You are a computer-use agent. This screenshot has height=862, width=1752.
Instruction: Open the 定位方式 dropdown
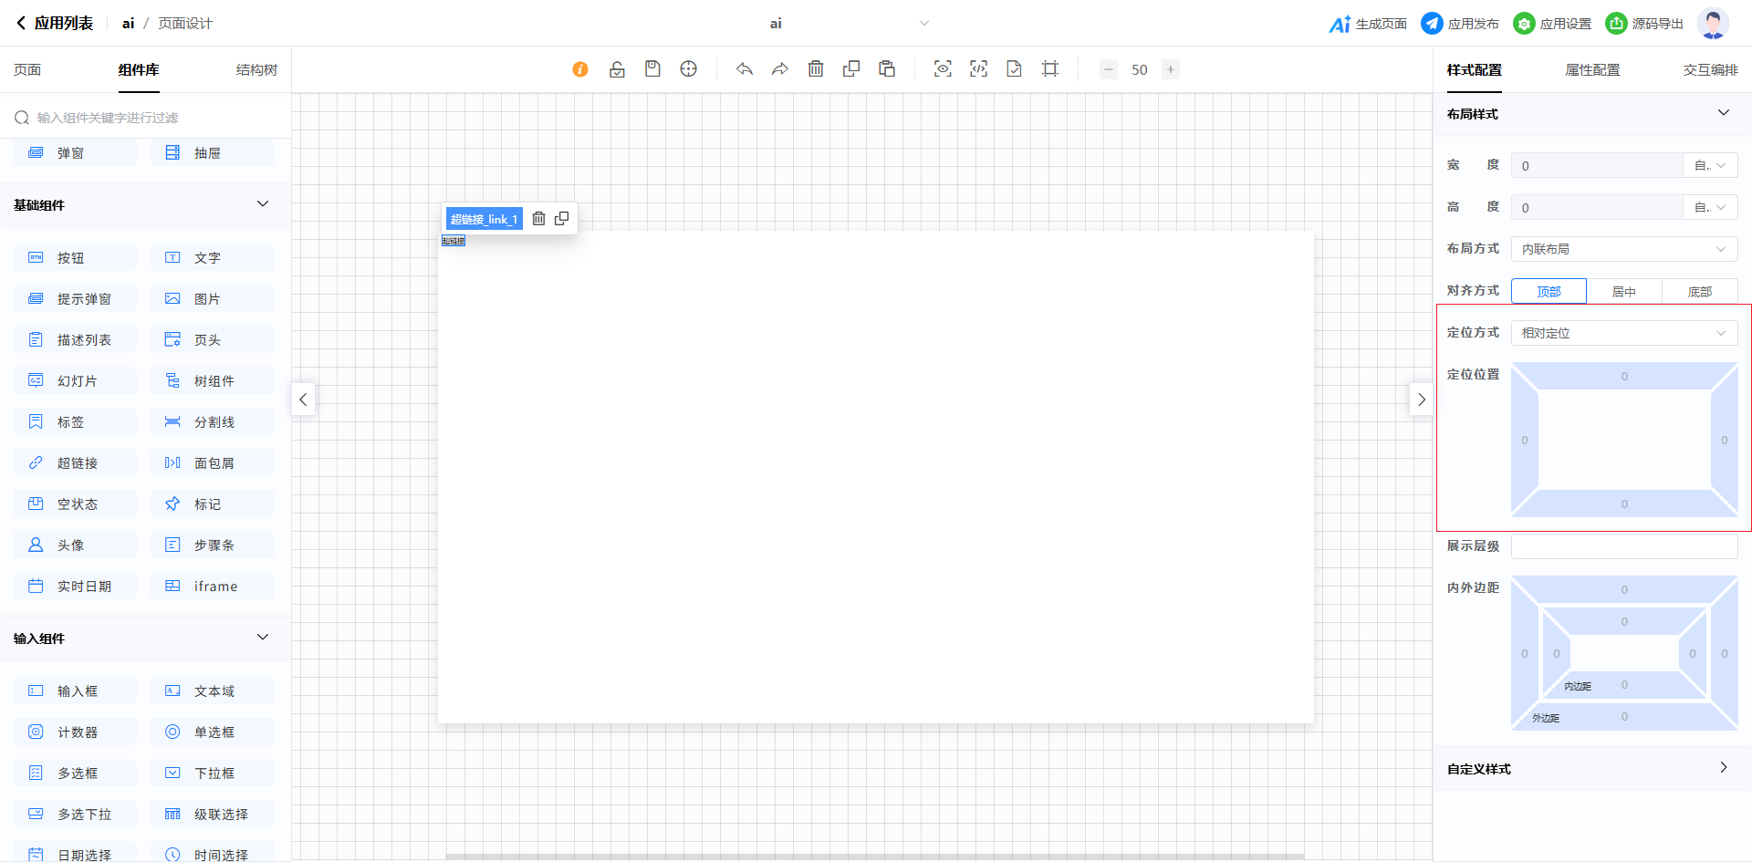point(1623,333)
